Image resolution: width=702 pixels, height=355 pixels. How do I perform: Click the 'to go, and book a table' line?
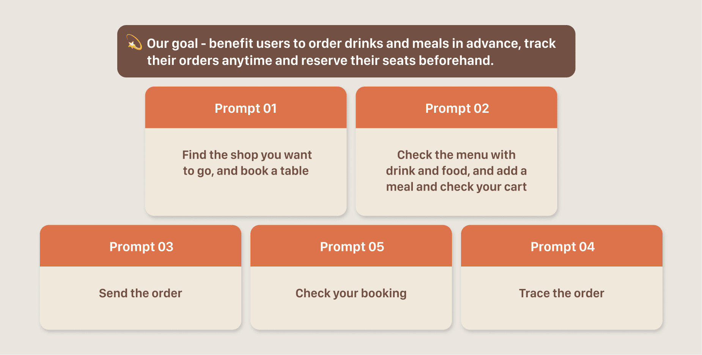pos(246,171)
